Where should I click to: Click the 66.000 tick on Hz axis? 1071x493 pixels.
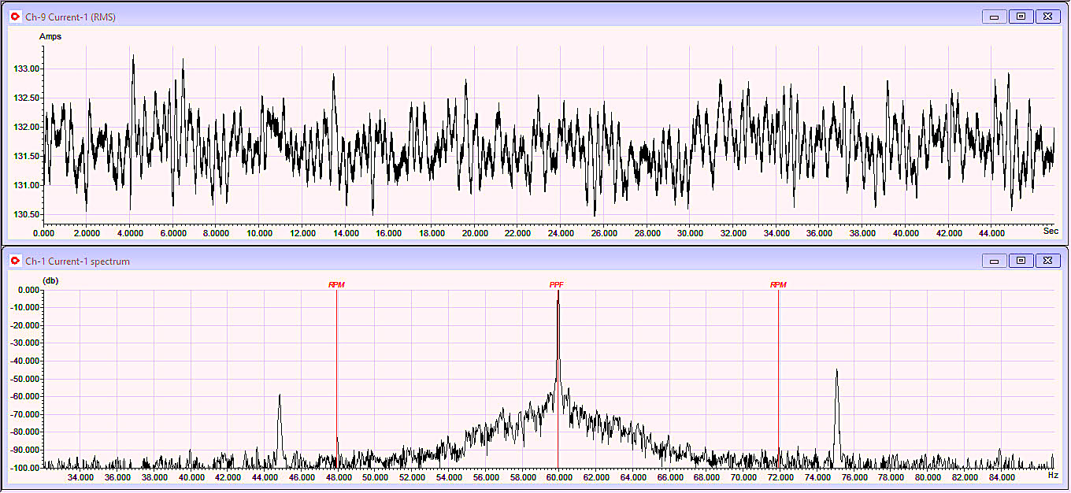tap(669, 477)
